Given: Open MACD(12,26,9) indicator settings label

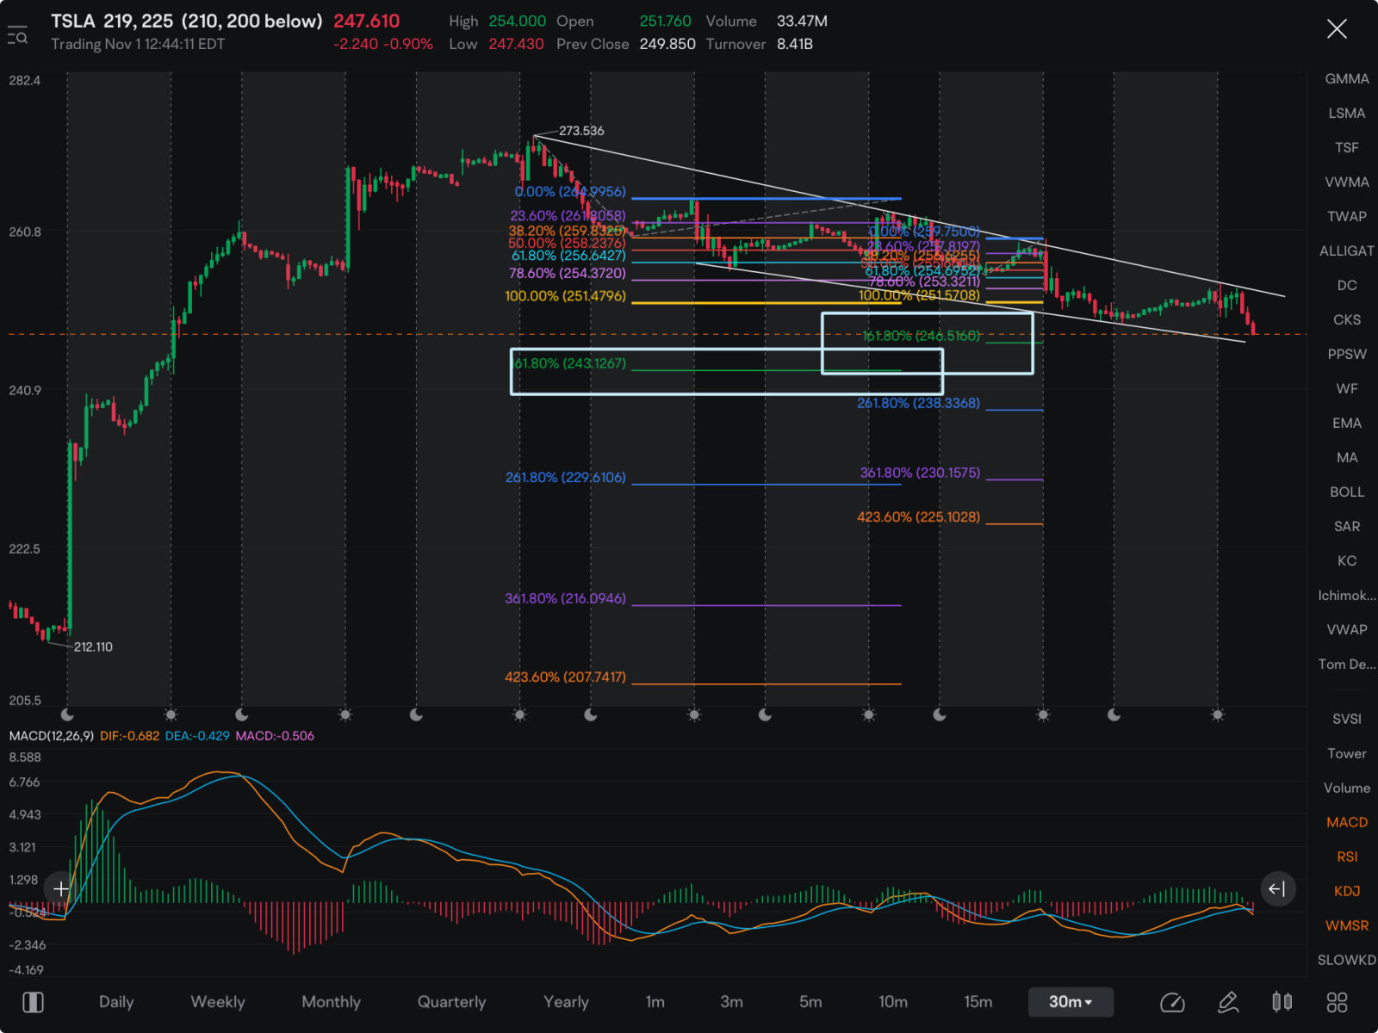Looking at the screenshot, I should (x=52, y=736).
